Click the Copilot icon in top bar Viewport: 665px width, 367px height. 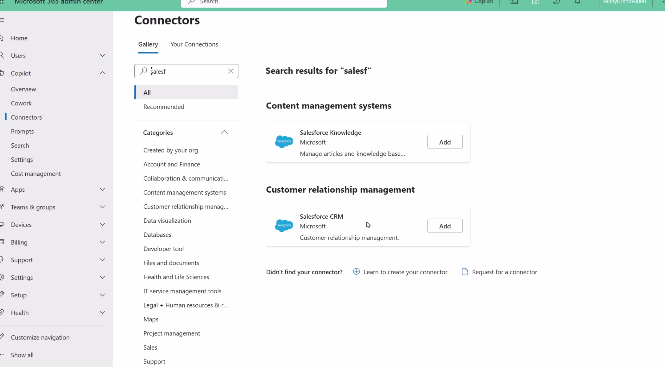[468, 2]
